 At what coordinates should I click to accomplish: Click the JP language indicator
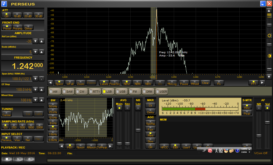pos(204,151)
